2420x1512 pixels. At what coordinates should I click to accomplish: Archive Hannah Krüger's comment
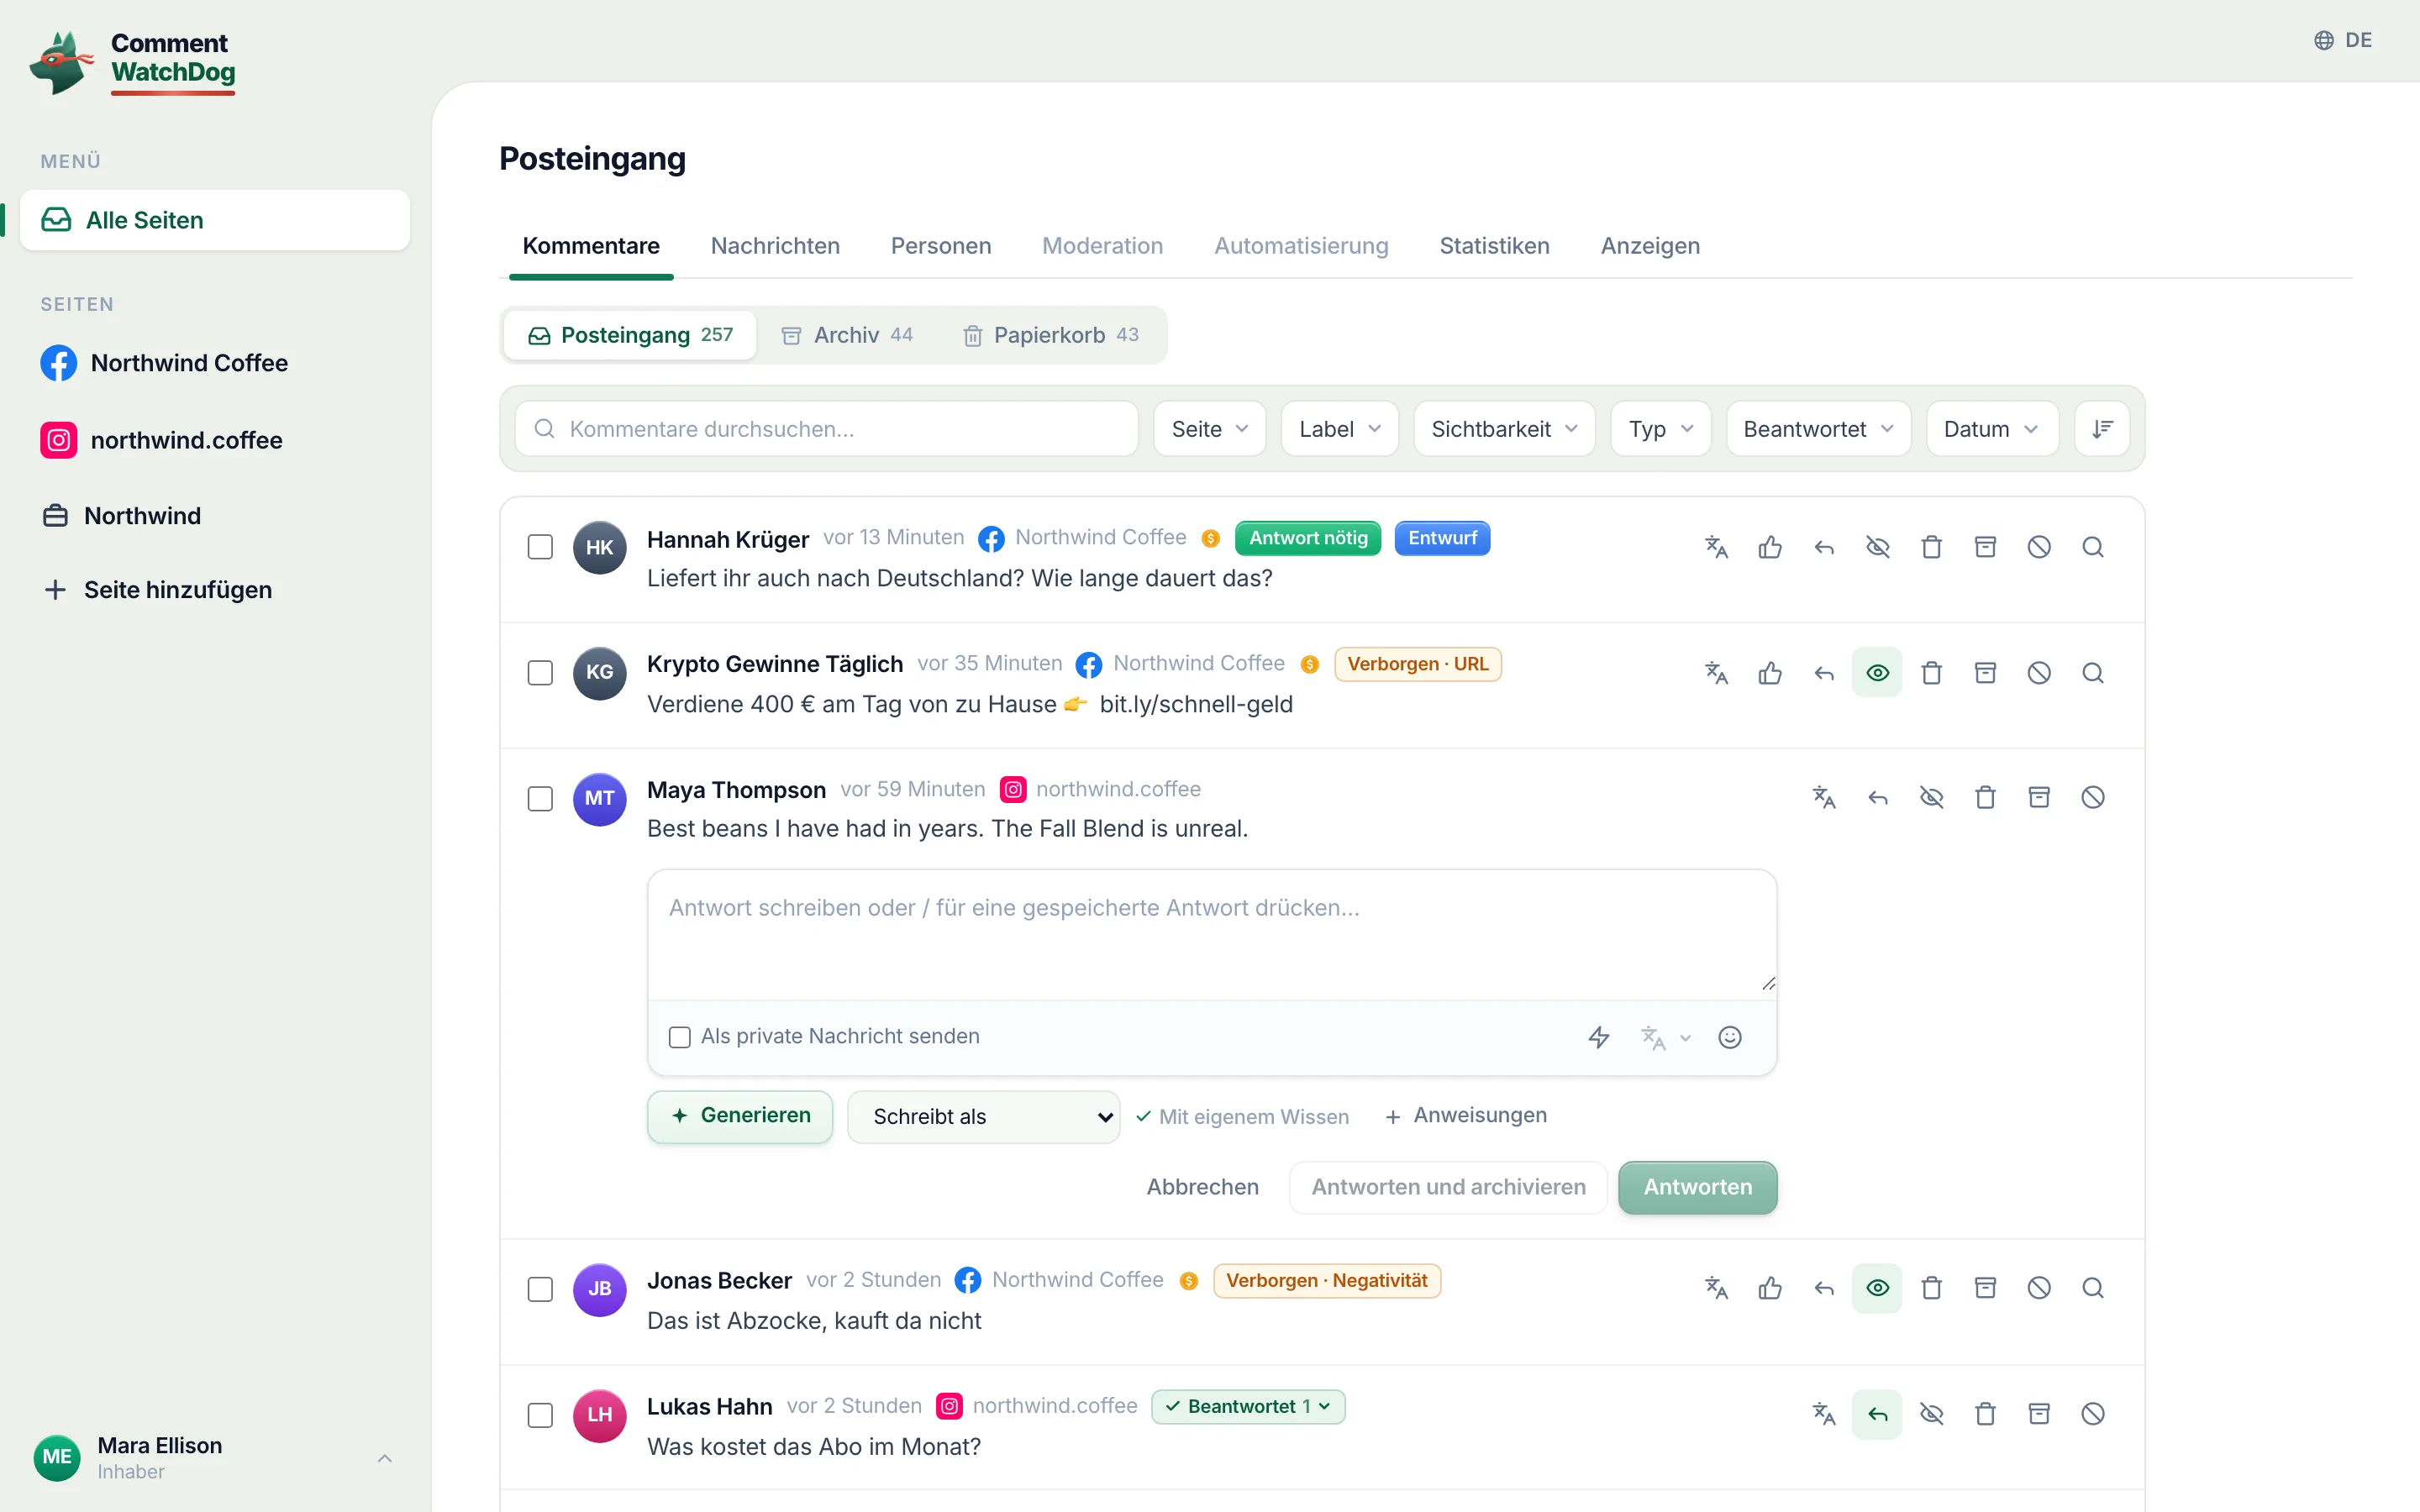[x=1985, y=547]
